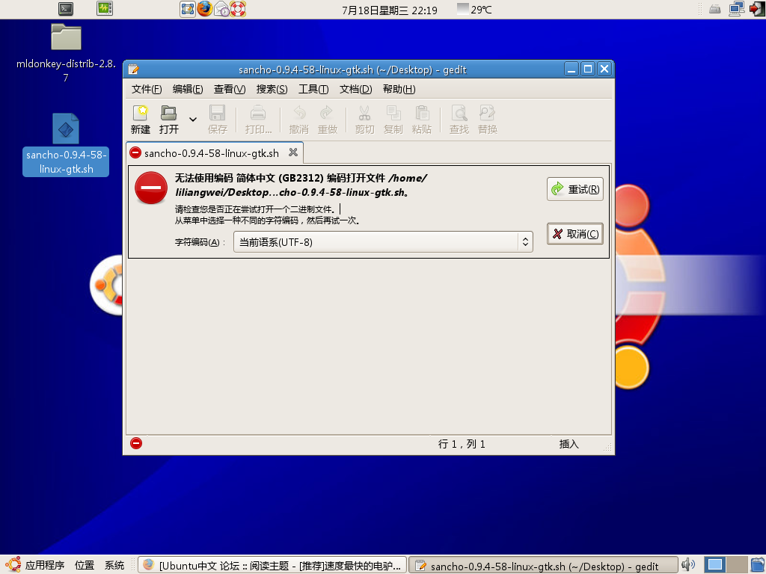Open the 搜索(S) menu
The height and width of the screenshot is (574, 766).
[x=272, y=90]
